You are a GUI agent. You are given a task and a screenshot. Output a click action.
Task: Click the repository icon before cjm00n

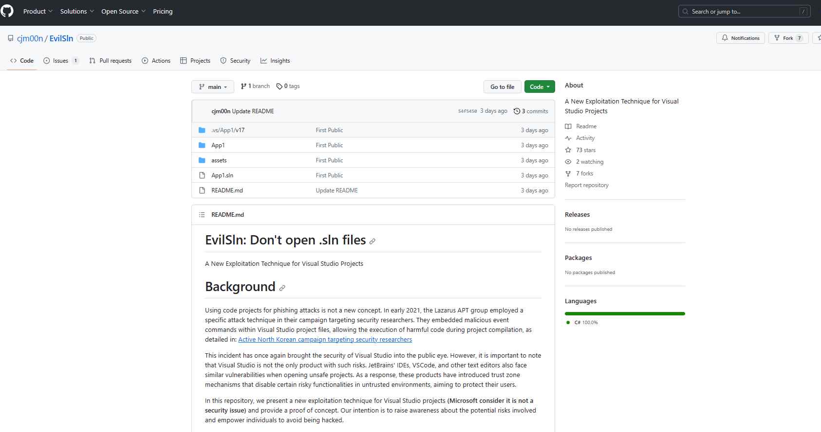point(11,38)
